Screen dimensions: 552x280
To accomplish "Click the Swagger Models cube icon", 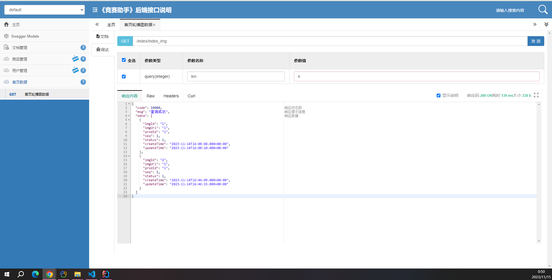I will pyautogui.click(x=6, y=36).
